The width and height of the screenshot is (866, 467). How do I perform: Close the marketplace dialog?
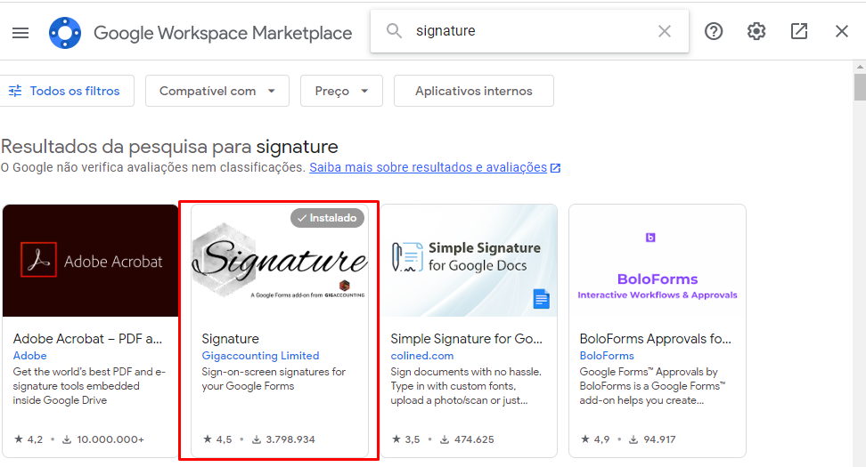[x=842, y=31]
